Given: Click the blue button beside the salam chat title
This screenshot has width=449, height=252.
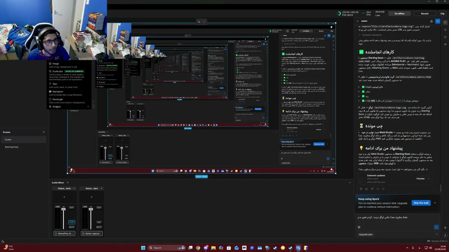Looking at the screenshot, I should pyautogui.click(x=437, y=21).
